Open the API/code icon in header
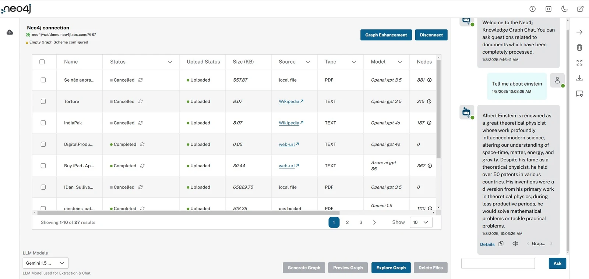 (x=549, y=9)
